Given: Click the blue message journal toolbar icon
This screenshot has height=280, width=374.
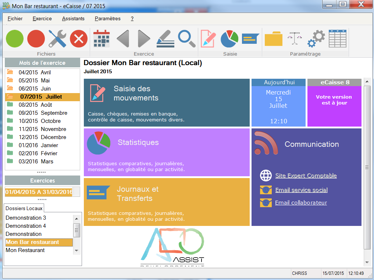Looking at the screenshot, I should pos(250,39).
